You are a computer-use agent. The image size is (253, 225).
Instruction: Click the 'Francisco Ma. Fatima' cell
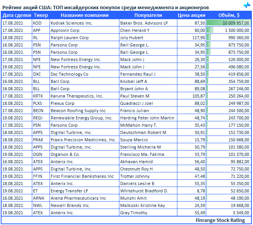[148, 154]
